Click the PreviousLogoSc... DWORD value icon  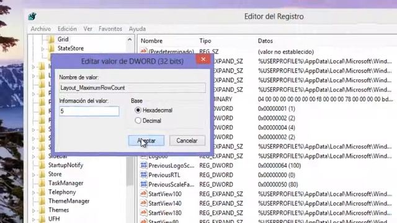point(143,165)
